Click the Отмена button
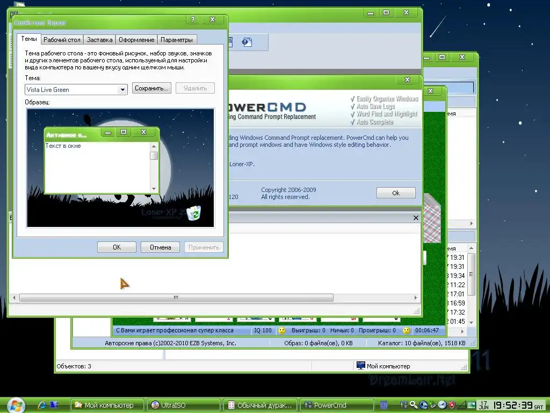 pos(160,247)
